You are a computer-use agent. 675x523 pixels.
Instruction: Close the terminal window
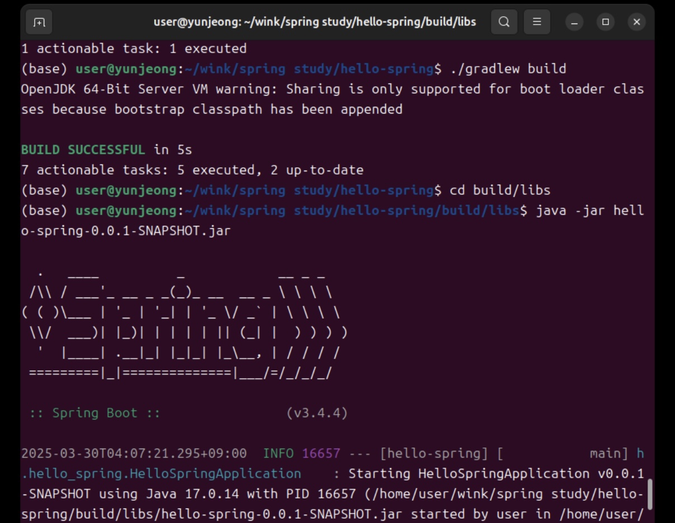637,22
